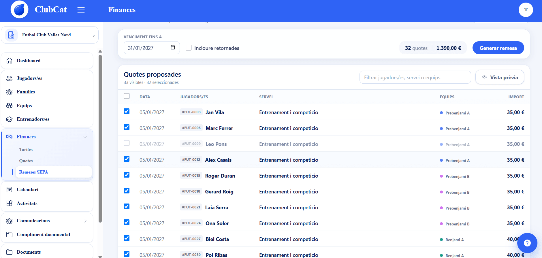Uncheck the Roger Duran row checkbox

(x=127, y=175)
